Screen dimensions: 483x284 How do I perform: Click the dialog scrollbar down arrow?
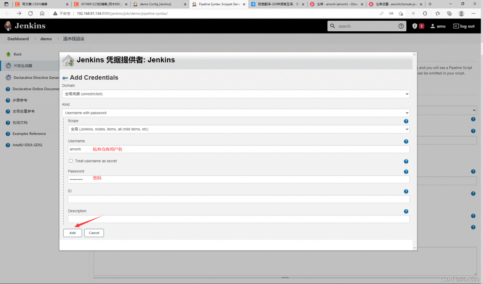415,248
